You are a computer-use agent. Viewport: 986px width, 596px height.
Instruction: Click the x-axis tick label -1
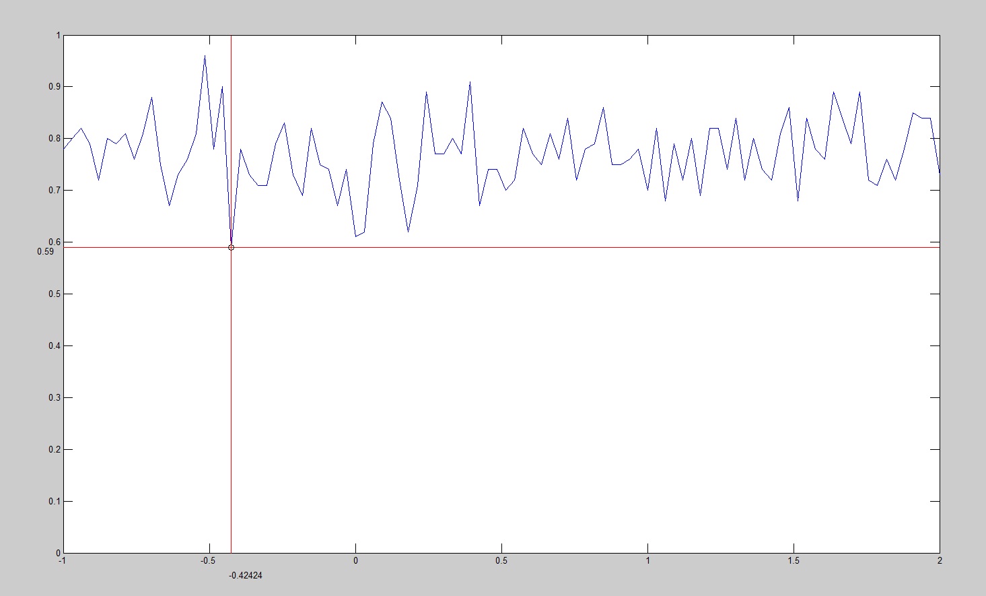point(63,561)
